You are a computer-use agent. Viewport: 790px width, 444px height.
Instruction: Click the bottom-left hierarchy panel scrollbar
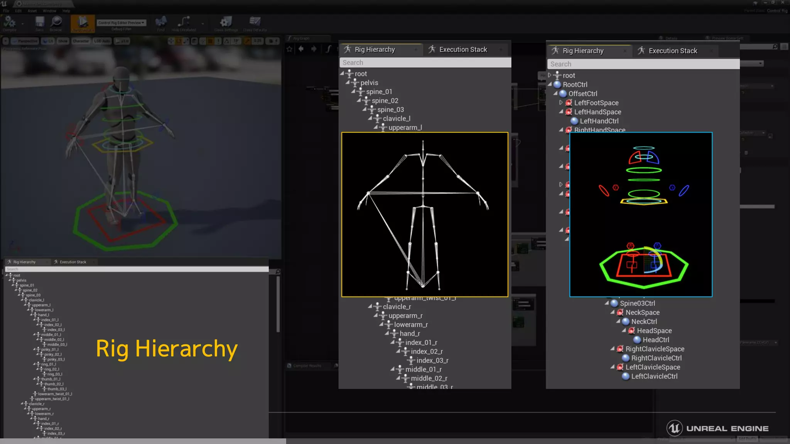tap(278, 304)
